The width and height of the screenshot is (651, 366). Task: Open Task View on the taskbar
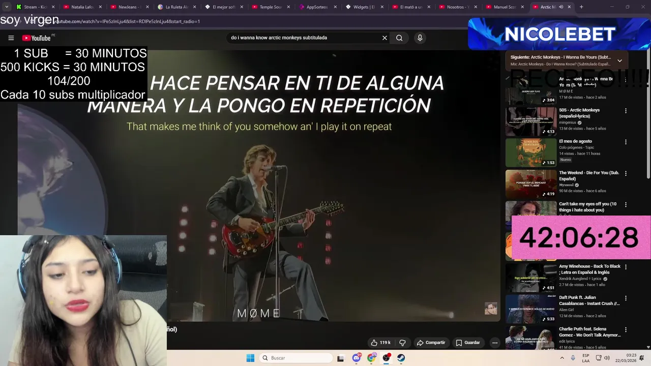[340, 358]
